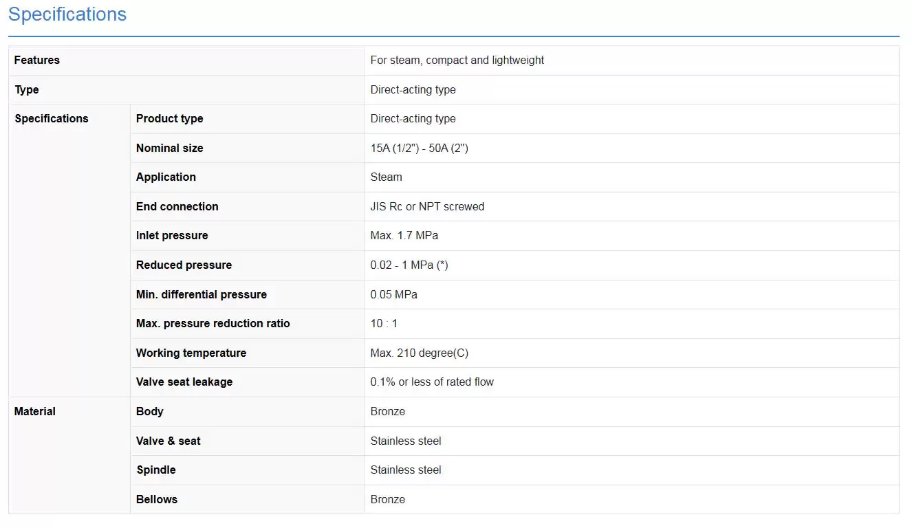
Task: Click "For steam, compact and lightweight" value
Action: (x=457, y=60)
